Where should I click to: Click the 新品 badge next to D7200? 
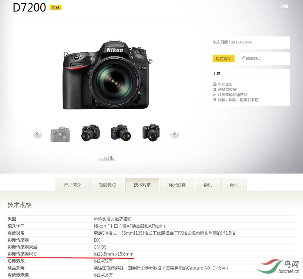click(56, 8)
